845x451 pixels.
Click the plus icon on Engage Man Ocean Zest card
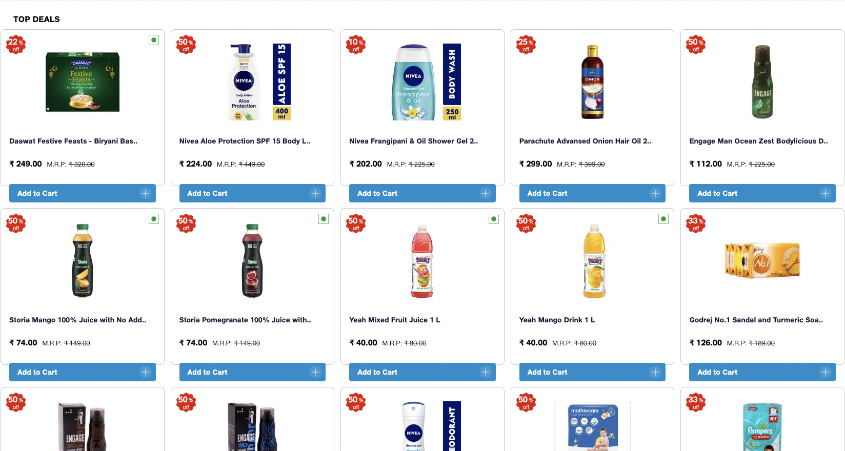pos(825,193)
